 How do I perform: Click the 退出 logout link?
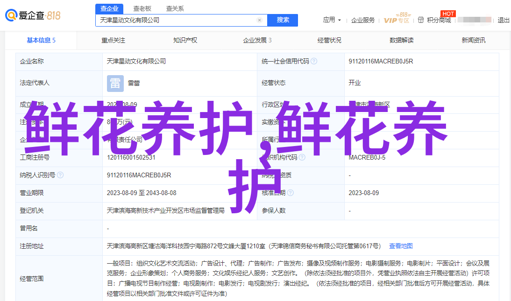pos(504,20)
